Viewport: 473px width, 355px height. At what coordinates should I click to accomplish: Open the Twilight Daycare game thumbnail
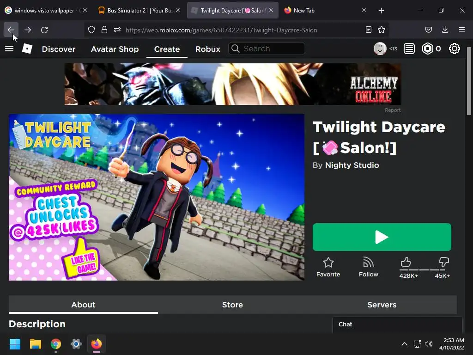tap(156, 197)
